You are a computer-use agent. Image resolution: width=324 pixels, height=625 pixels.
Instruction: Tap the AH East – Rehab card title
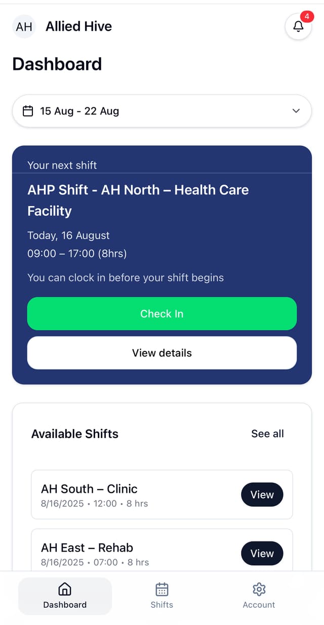(87, 548)
